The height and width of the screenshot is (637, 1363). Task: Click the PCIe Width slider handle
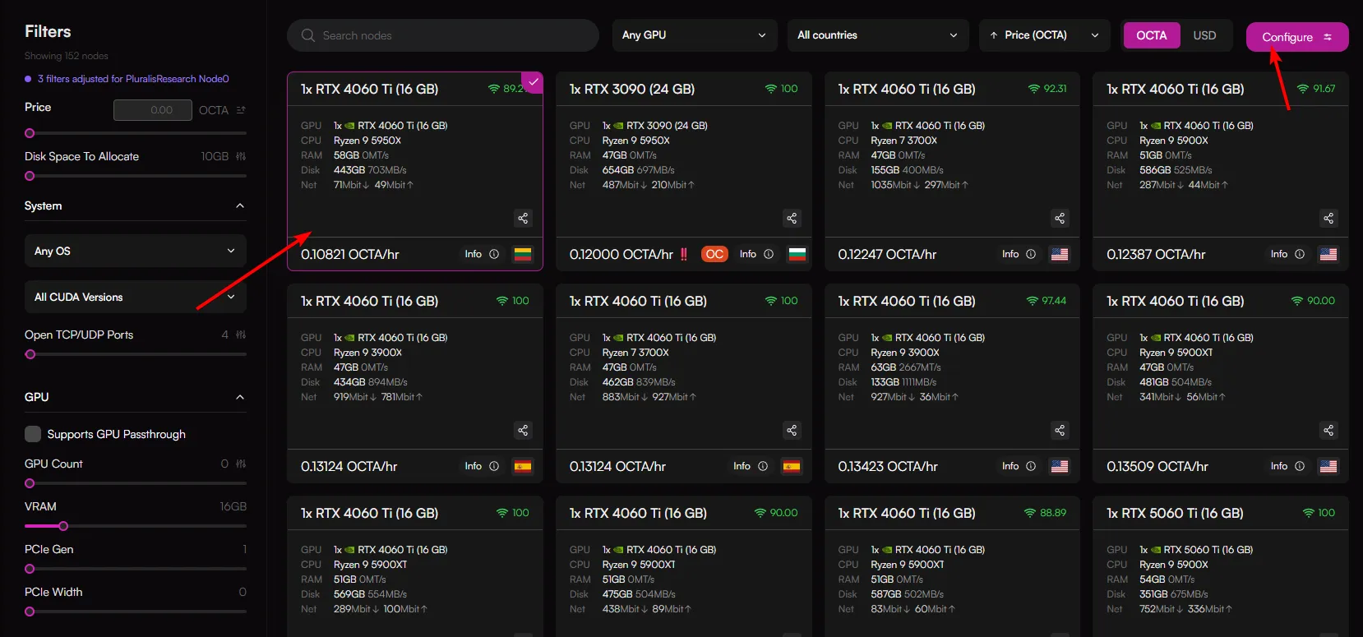click(30, 612)
